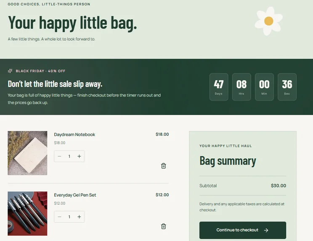This screenshot has width=313, height=241.
Task: Click the "Bag summary" heading
Action: [228, 161]
